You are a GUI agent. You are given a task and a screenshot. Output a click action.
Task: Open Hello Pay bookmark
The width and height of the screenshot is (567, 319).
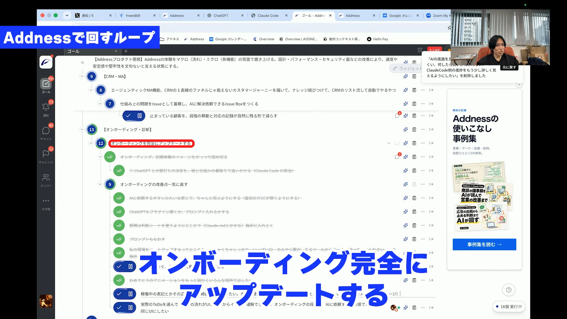(377, 39)
